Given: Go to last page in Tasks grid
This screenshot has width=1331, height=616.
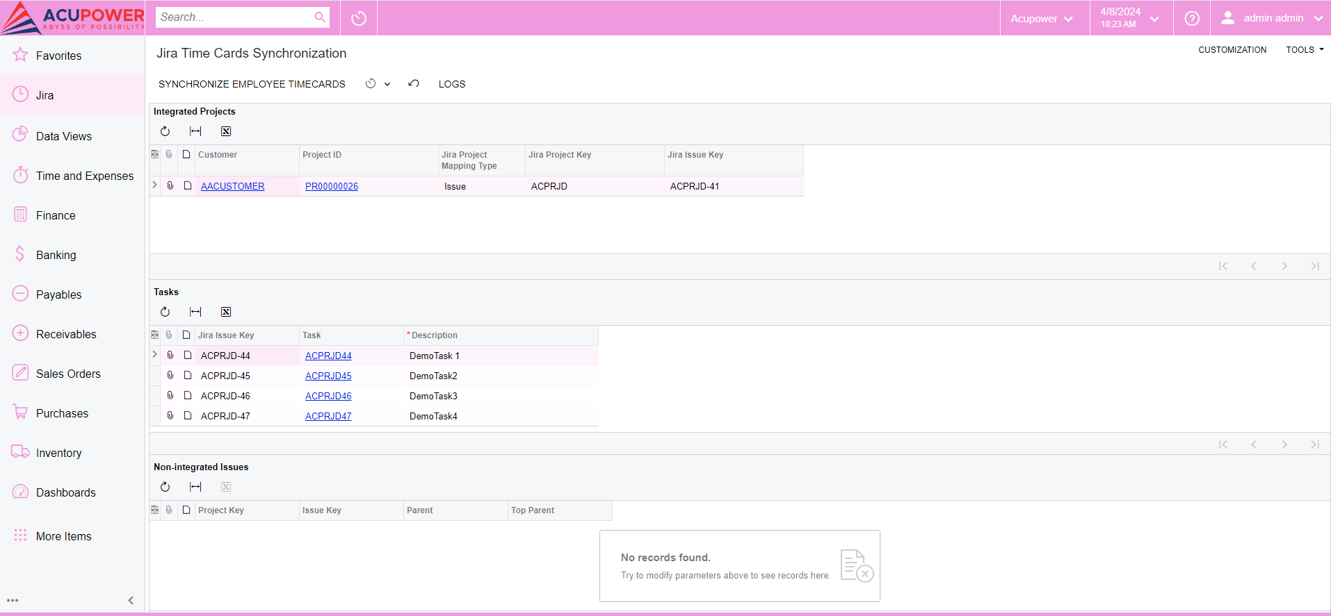Looking at the screenshot, I should pyautogui.click(x=1315, y=444).
